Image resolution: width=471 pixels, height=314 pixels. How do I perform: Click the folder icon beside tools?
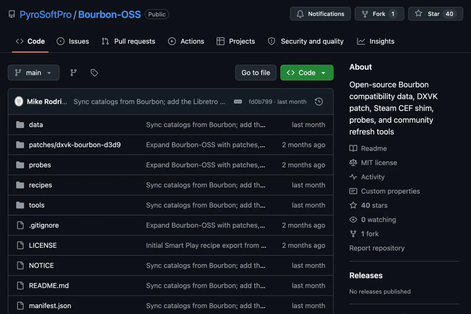tap(20, 205)
